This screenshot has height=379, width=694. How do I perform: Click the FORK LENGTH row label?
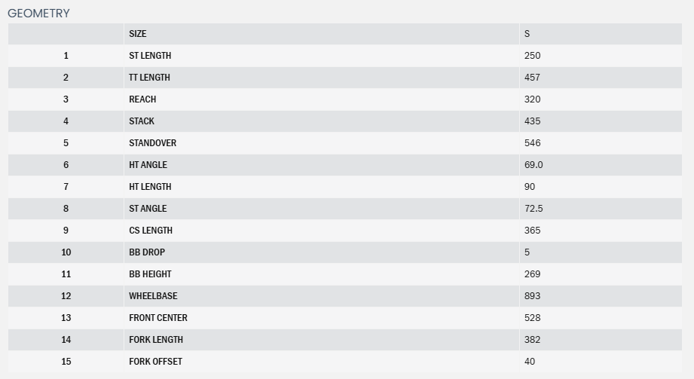tap(156, 340)
